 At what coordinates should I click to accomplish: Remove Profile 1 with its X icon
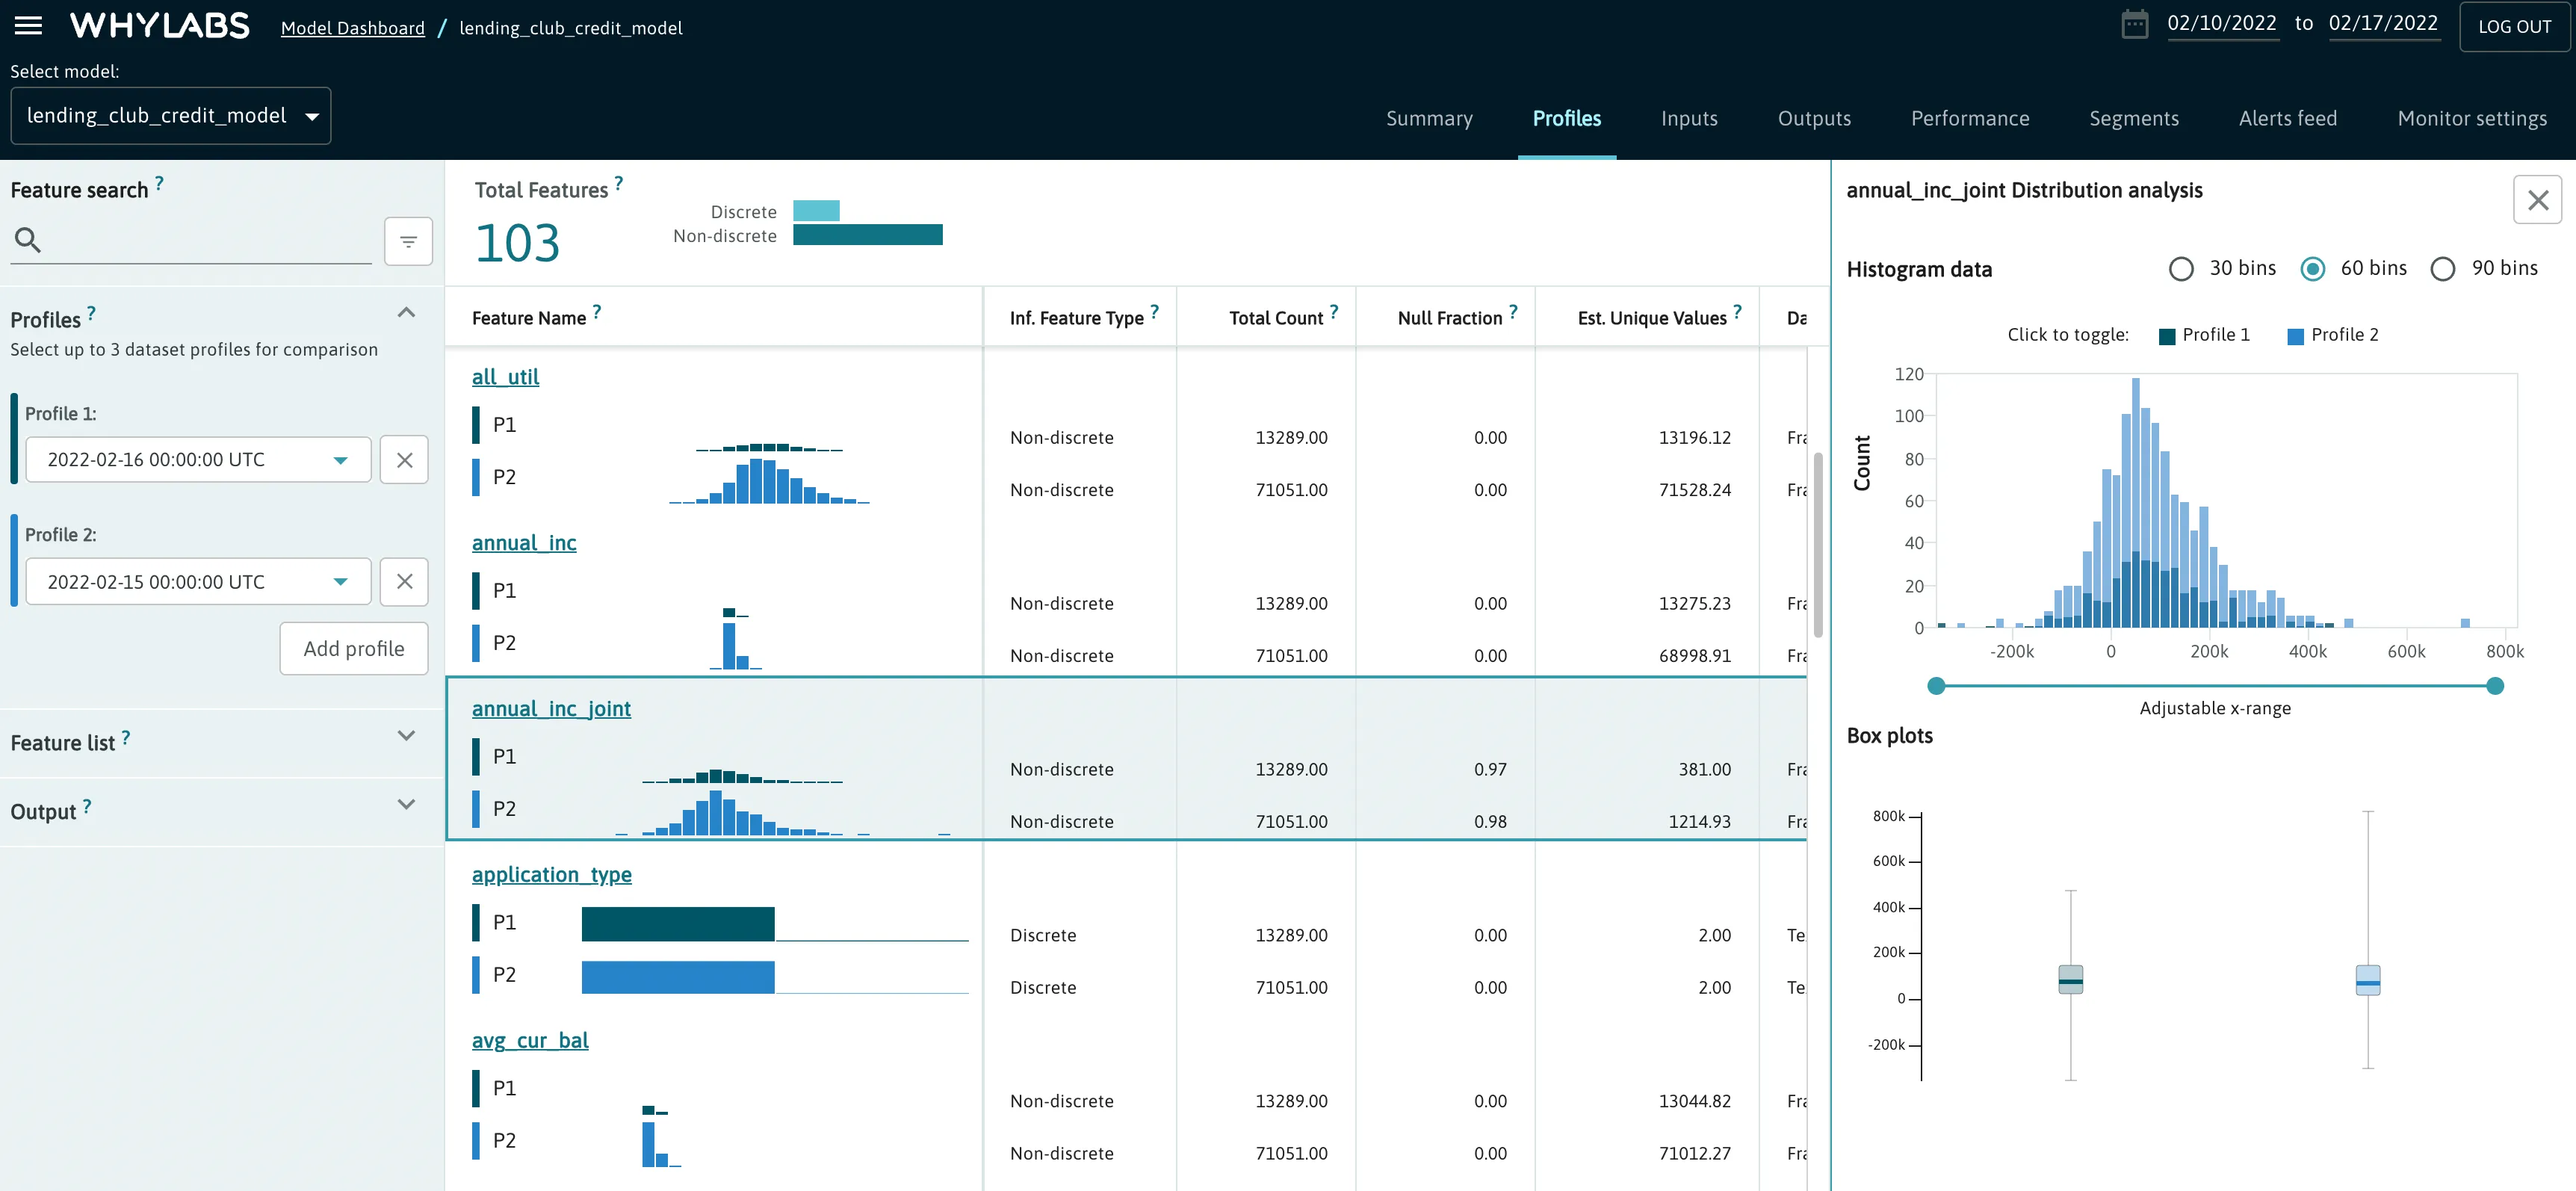pyautogui.click(x=404, y=459)
